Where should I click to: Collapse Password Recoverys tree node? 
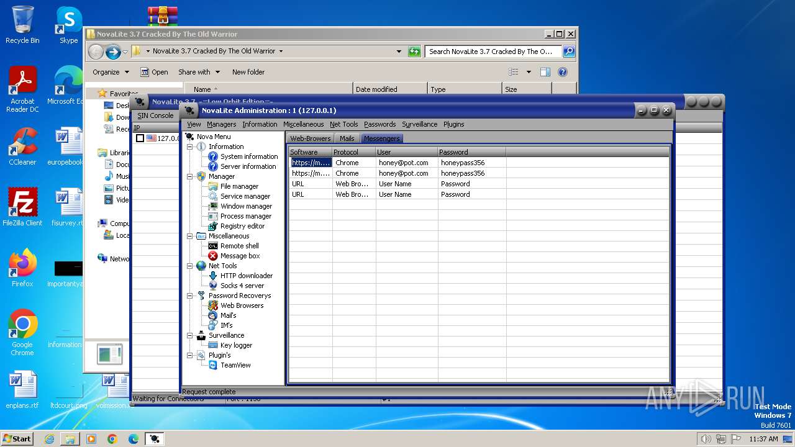[190, 296]
